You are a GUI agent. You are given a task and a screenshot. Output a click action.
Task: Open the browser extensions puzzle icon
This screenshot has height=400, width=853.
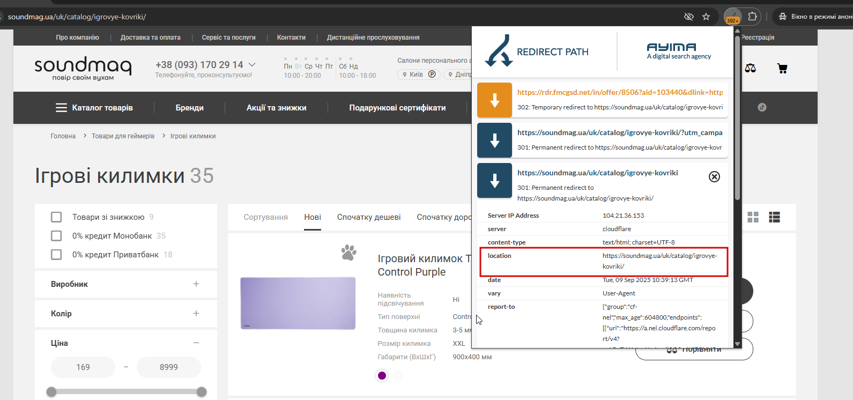(752, 17)
